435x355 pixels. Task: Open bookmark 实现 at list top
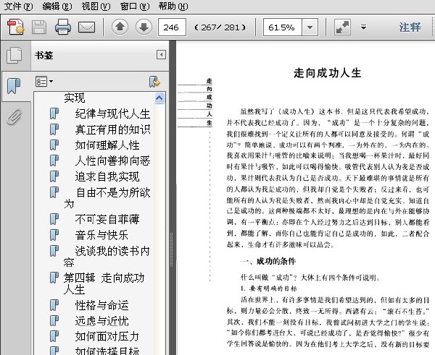(75, 98)
